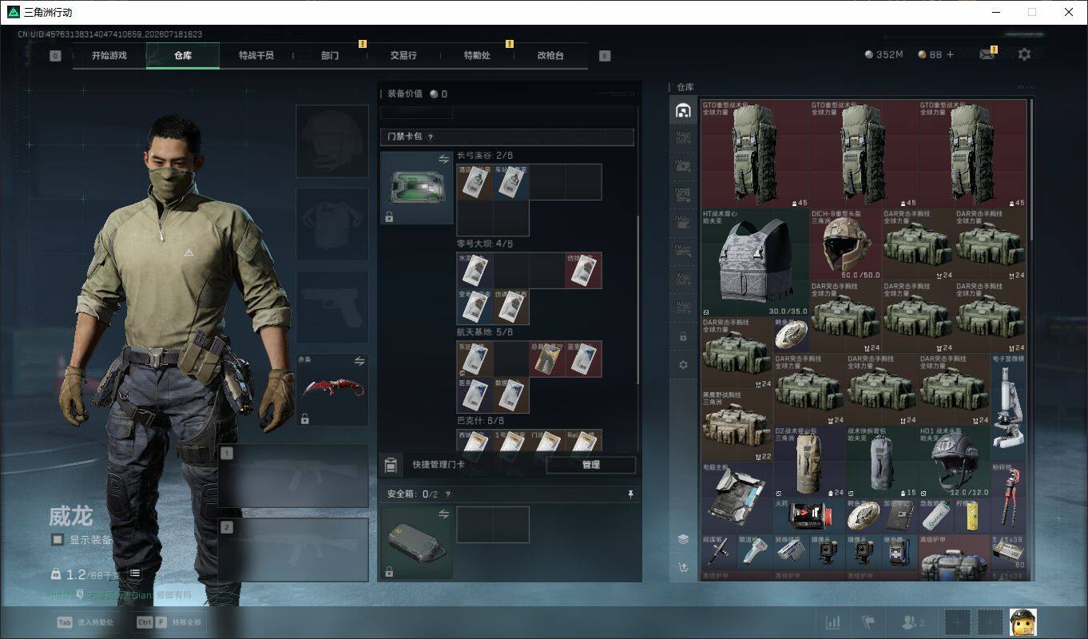
Task: Open the 部门 tab
Action: click(330, 55)
